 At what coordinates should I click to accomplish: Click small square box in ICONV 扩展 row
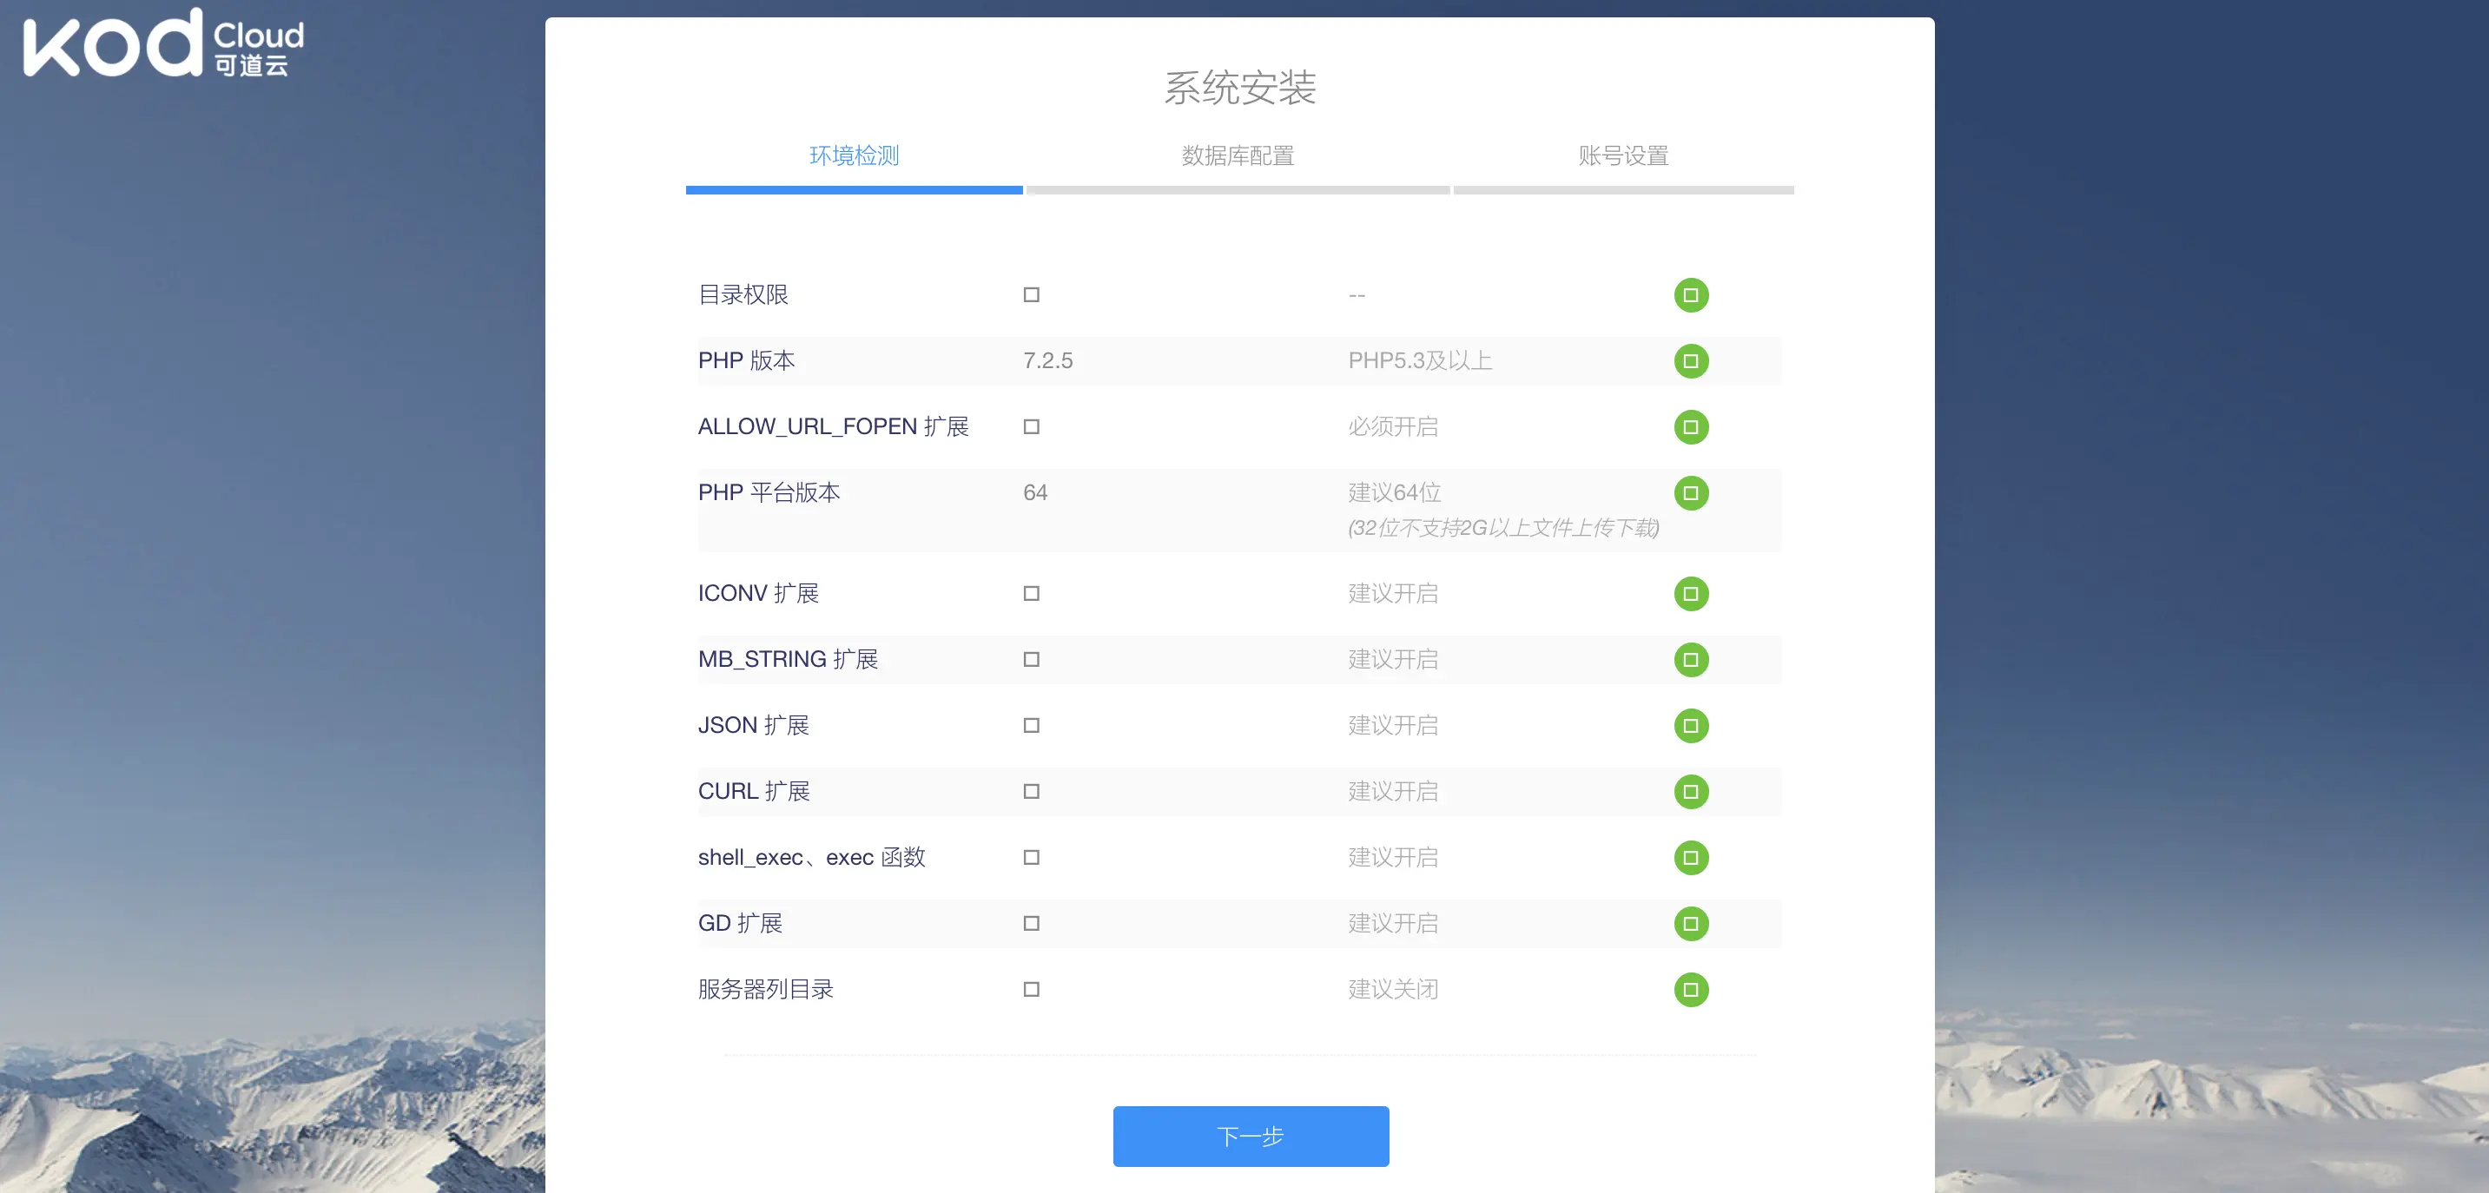click(x=1031, y=593)
